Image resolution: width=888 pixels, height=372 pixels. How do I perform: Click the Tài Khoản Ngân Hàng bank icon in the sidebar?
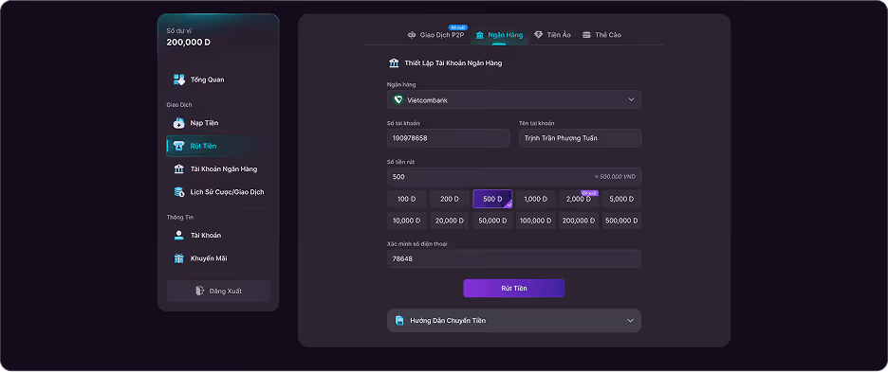coord(179,169)
